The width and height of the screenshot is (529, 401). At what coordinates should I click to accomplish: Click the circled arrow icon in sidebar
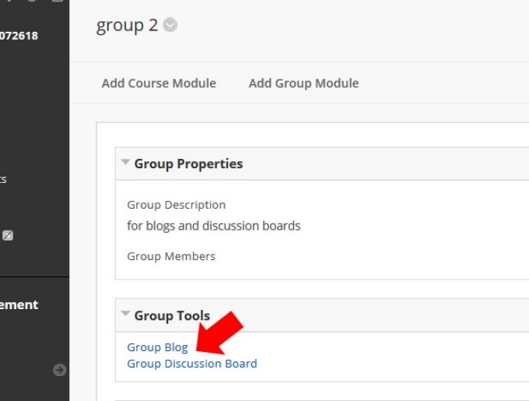pos(59,370)
